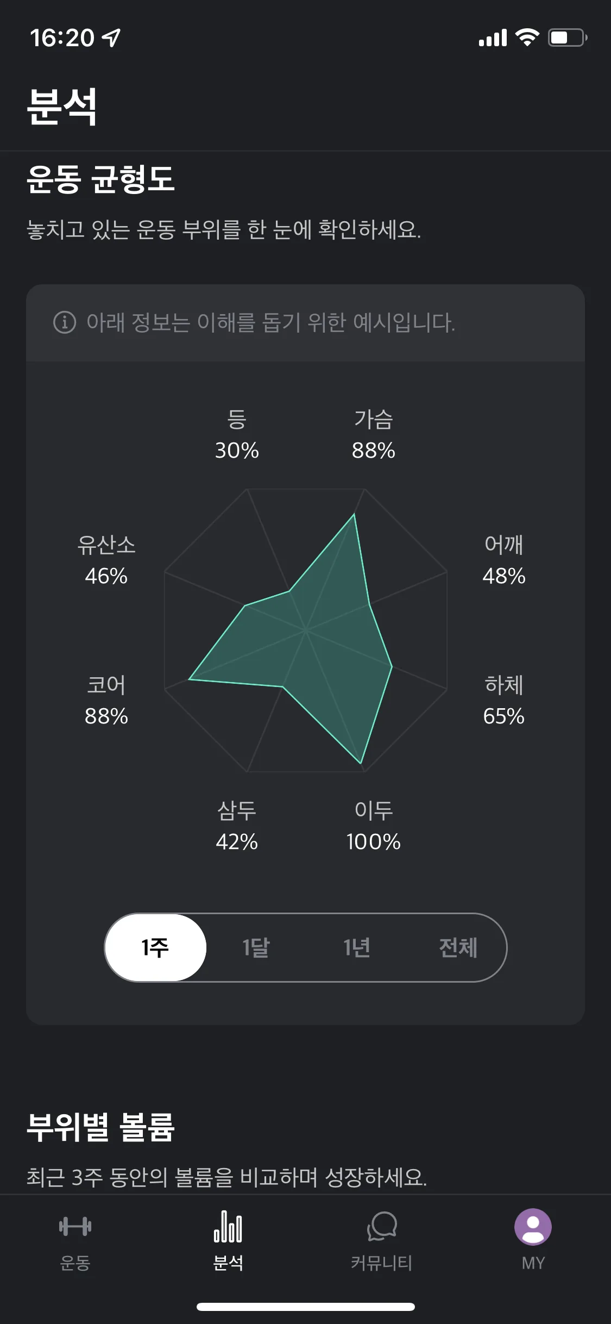Viewport: 611px width, 1324px height.
Task: Tap the 부위별 볼륨 section heading
Action: (100, 1127)
